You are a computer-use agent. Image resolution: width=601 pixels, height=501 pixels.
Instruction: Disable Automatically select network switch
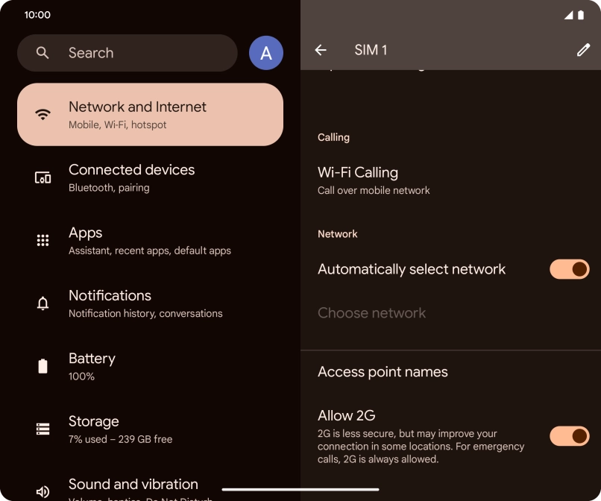click(569, 269)
